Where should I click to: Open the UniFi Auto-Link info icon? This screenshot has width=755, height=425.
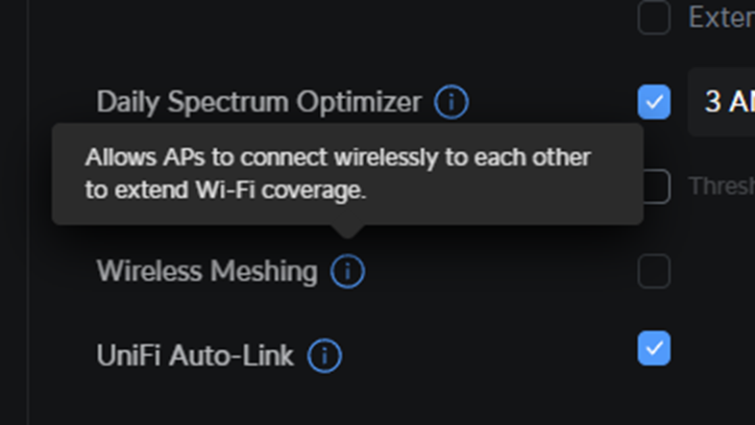coord(325,356)
